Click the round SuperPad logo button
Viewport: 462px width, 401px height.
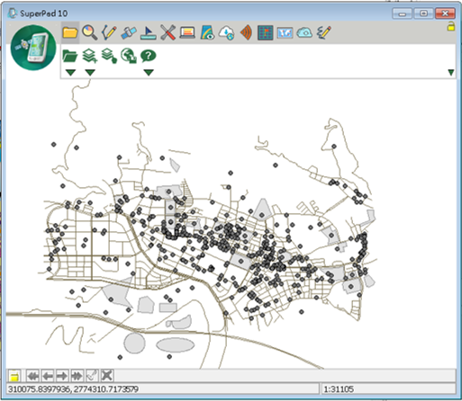click(33, 48)
